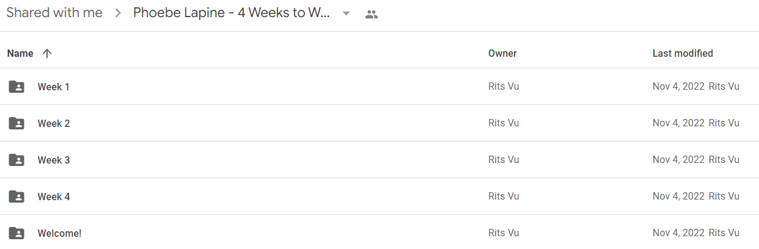Viewport: 759px width, 249px height.
Task: Select the Week 3 folder name
Action: [54, 160]
